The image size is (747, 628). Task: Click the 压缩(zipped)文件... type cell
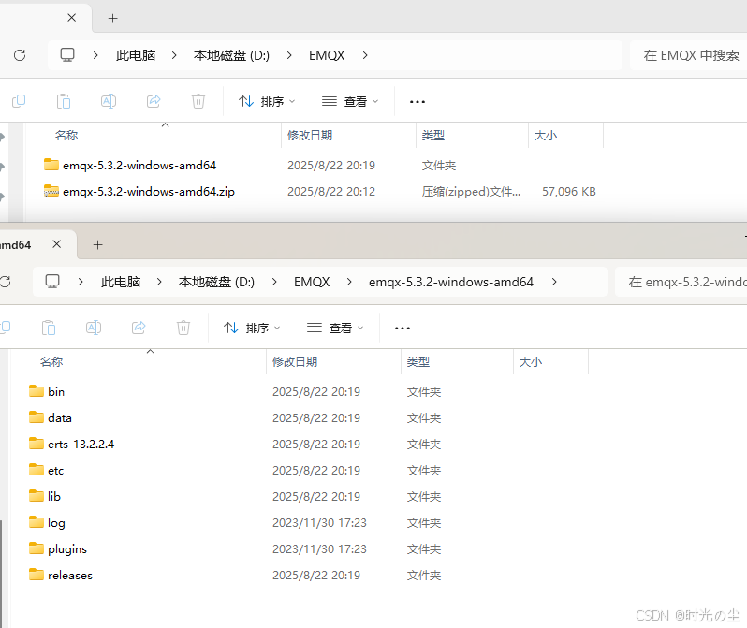471,192
